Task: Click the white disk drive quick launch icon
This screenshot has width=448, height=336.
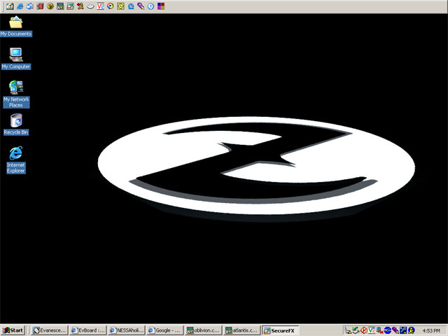Action: (x=90, y=7)
